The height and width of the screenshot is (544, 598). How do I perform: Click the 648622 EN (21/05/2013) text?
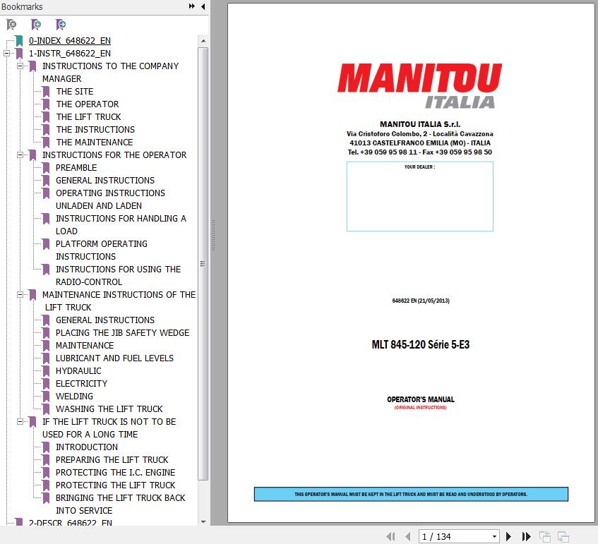click(421, 301)
